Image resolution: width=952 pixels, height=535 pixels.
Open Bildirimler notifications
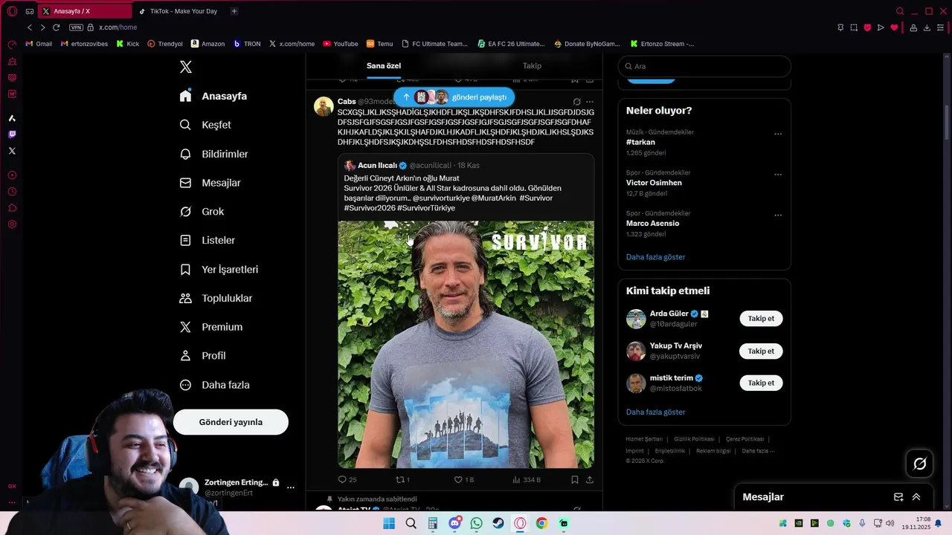pyautogui.click(x=214, y=154)
